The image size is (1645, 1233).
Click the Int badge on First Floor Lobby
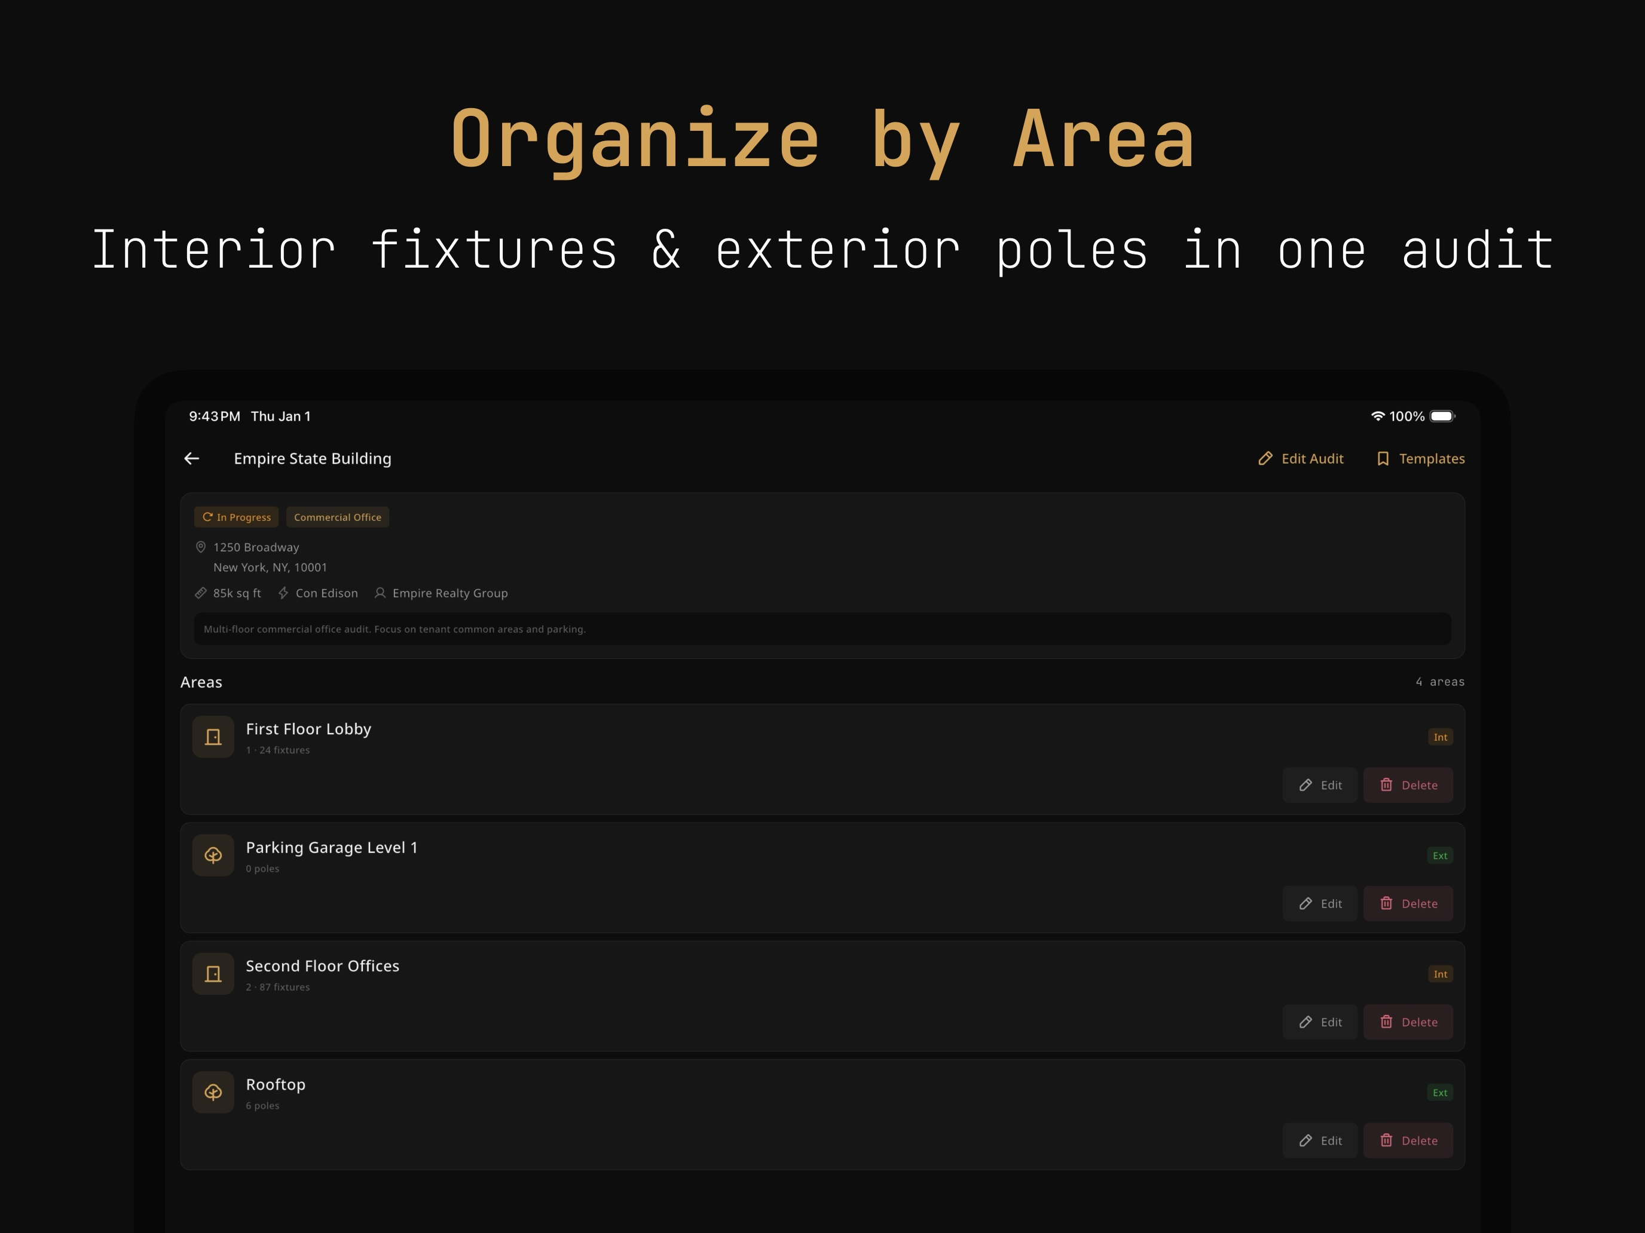[1441, 737]
